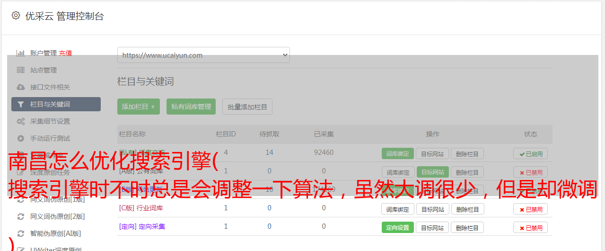The image size is (605, 251).
Task: Click the 批量添加栏目 button
Action: (247, 107)
